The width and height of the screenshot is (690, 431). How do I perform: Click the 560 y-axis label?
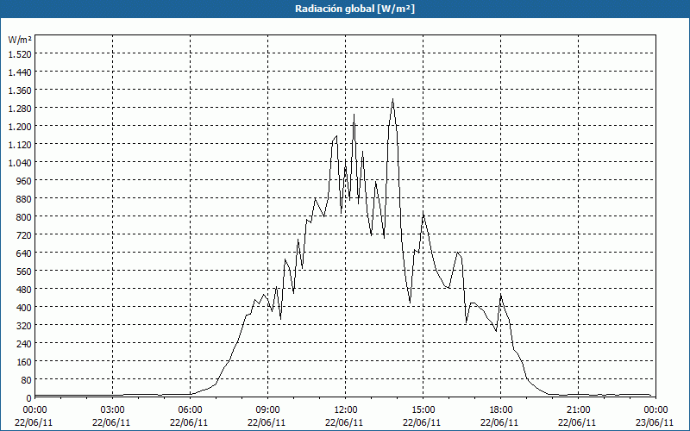24,272
